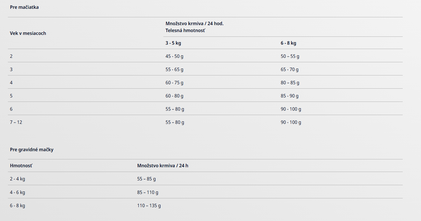This screenshot has width=421, height=221.
Task: Click the '85 – 110 g' cell
Action: pos(148,192)
